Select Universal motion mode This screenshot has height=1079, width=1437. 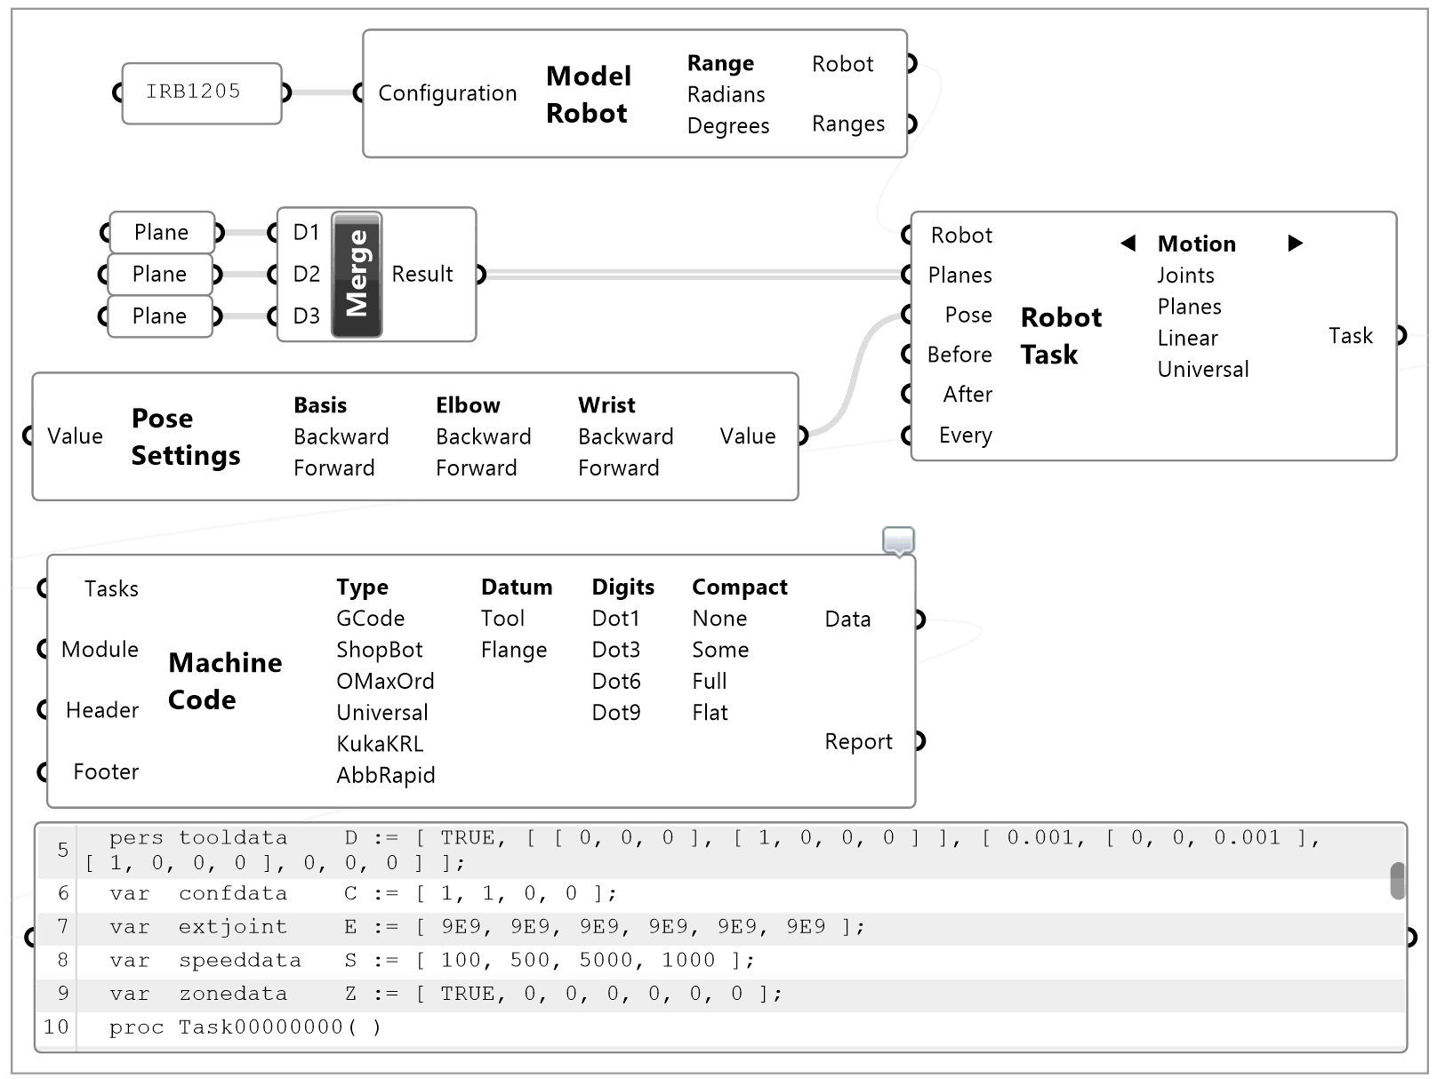[x=1203, y=368]
